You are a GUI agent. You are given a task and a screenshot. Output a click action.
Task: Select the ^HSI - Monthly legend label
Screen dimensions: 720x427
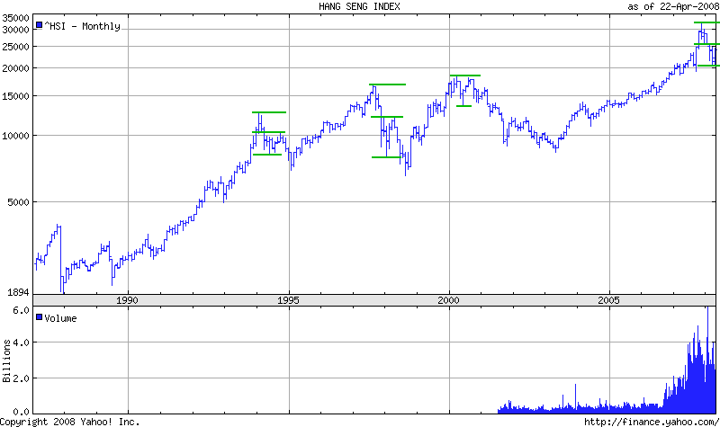(82, 26)
